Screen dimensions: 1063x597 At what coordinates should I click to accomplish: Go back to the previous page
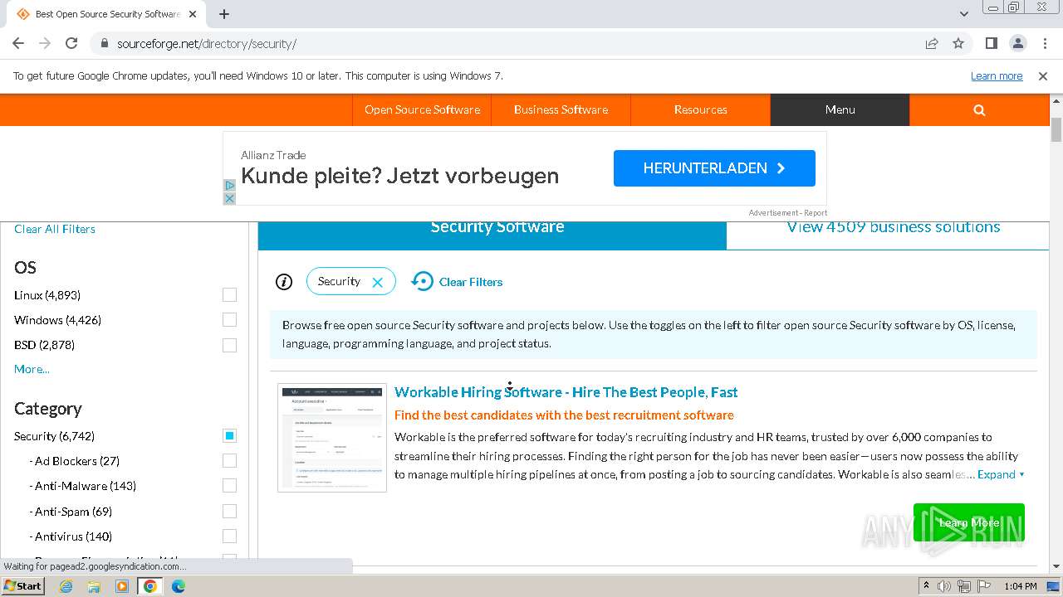18,43
